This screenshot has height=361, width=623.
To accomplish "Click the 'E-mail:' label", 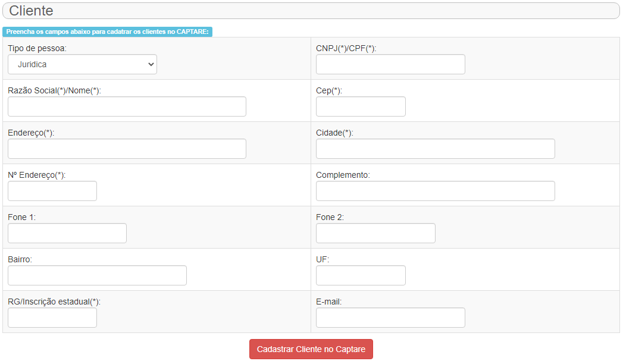I will (x=329, y=302).
